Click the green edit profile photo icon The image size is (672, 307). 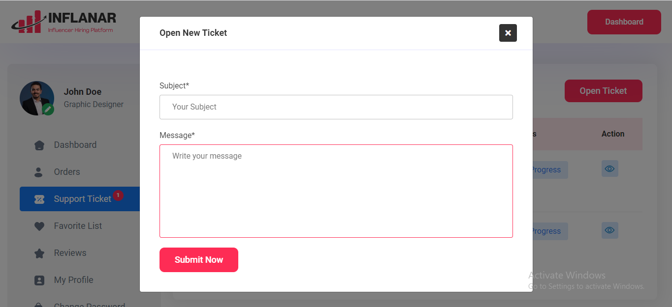point(48,110)
